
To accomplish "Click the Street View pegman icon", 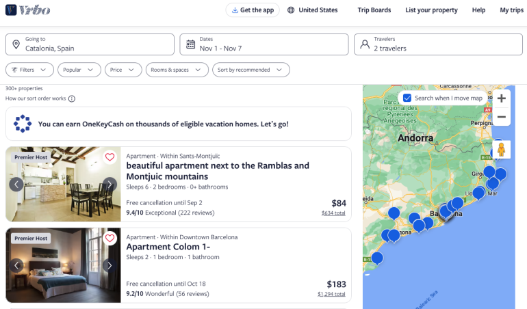I will click(x=502, y=150).
